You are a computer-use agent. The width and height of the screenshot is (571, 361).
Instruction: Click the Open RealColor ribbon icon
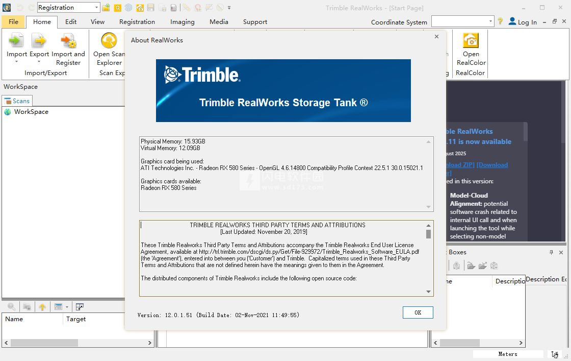tap(471, 41)
